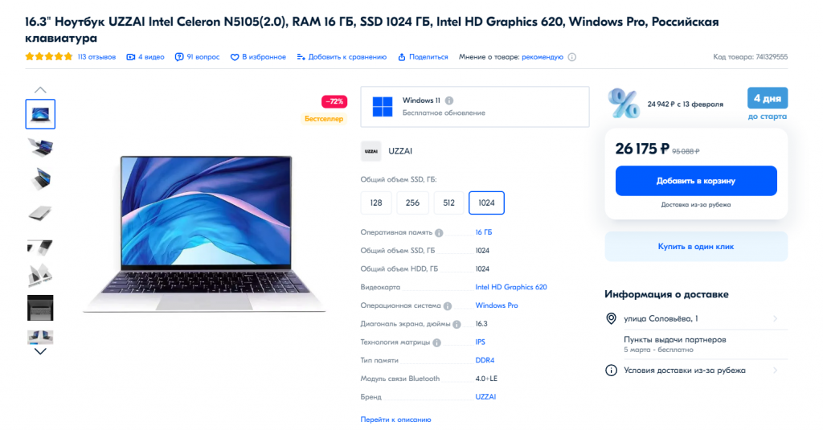Show more thumbnails with down chevron
The width and height of the screenshot is (823, 430).
click(x=40, y=351)
